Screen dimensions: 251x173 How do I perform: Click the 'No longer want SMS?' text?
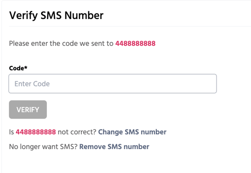[x=43, y=147]
